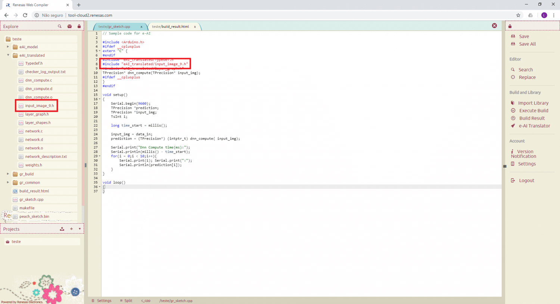Viewport: 560px width, 304px height.
Task: Open the e-AI Translator tool
Action: [x=534, y=126]
